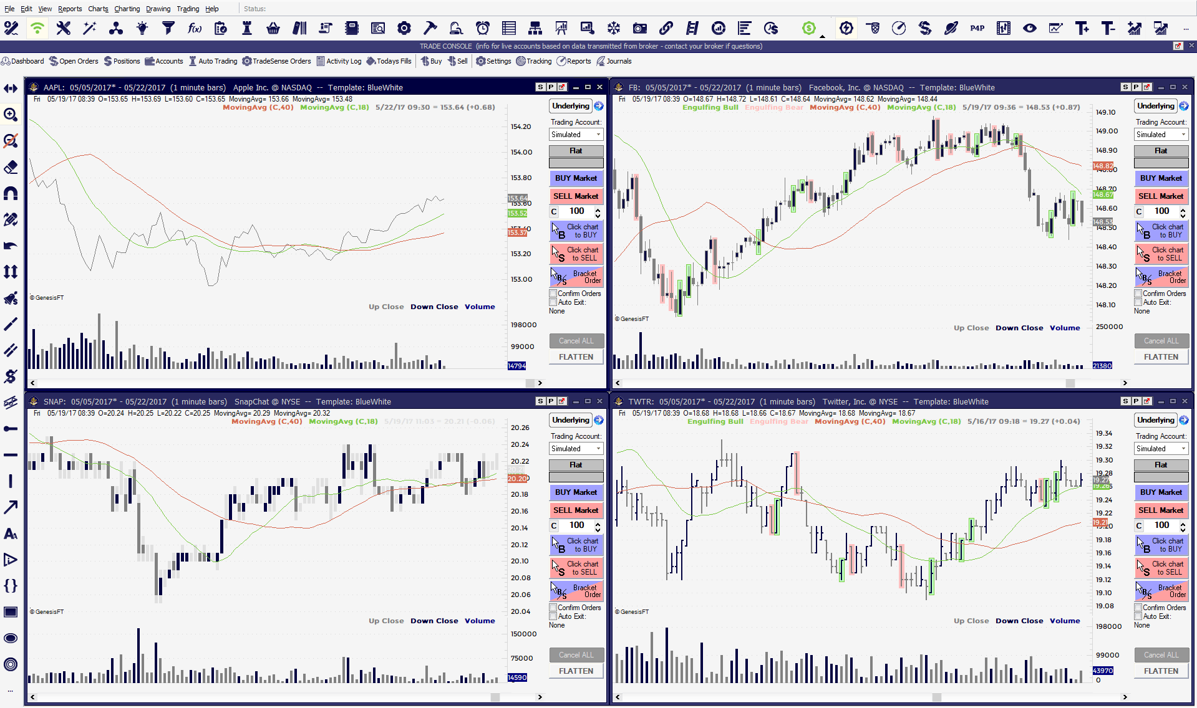Open the Charting menu

127,9
